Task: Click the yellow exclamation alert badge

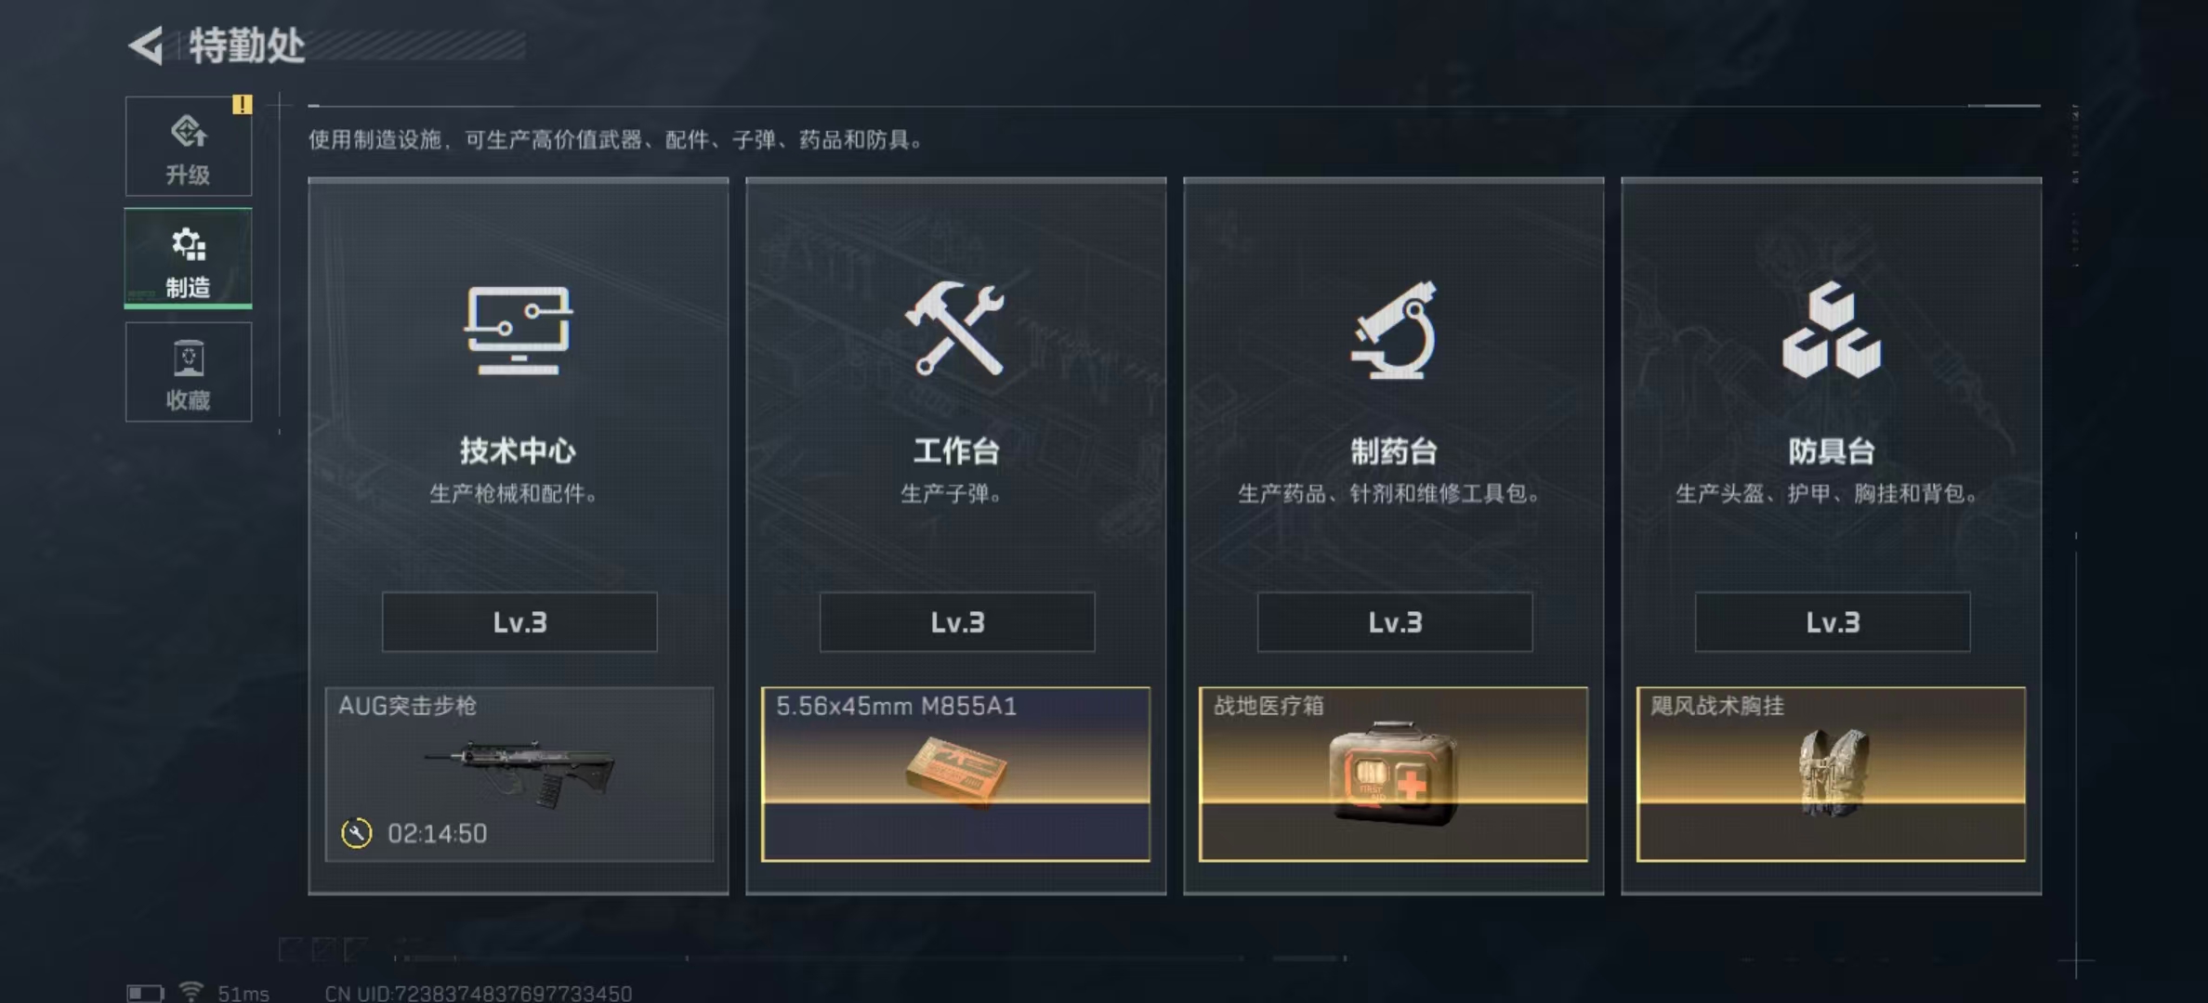Action: (x=243, y=104)
